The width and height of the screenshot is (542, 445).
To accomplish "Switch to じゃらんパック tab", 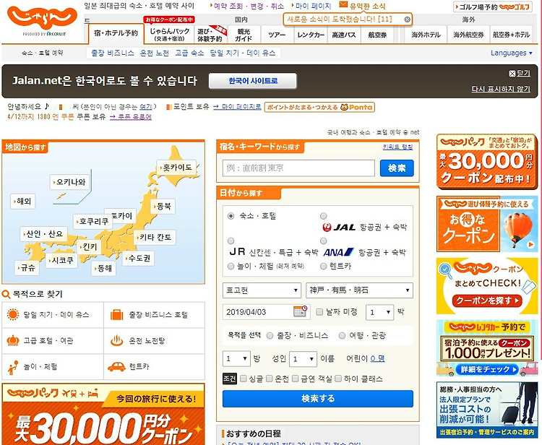I will point(169,34).
